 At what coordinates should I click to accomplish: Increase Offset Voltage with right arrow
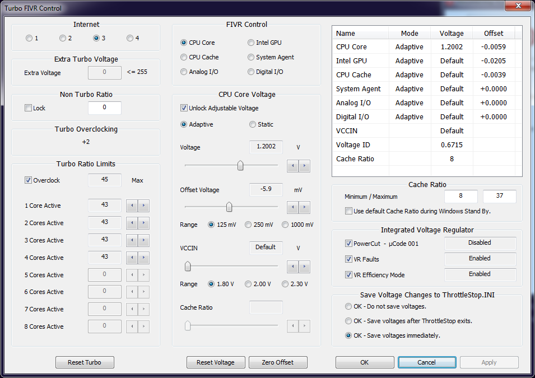tap(304, 207)
